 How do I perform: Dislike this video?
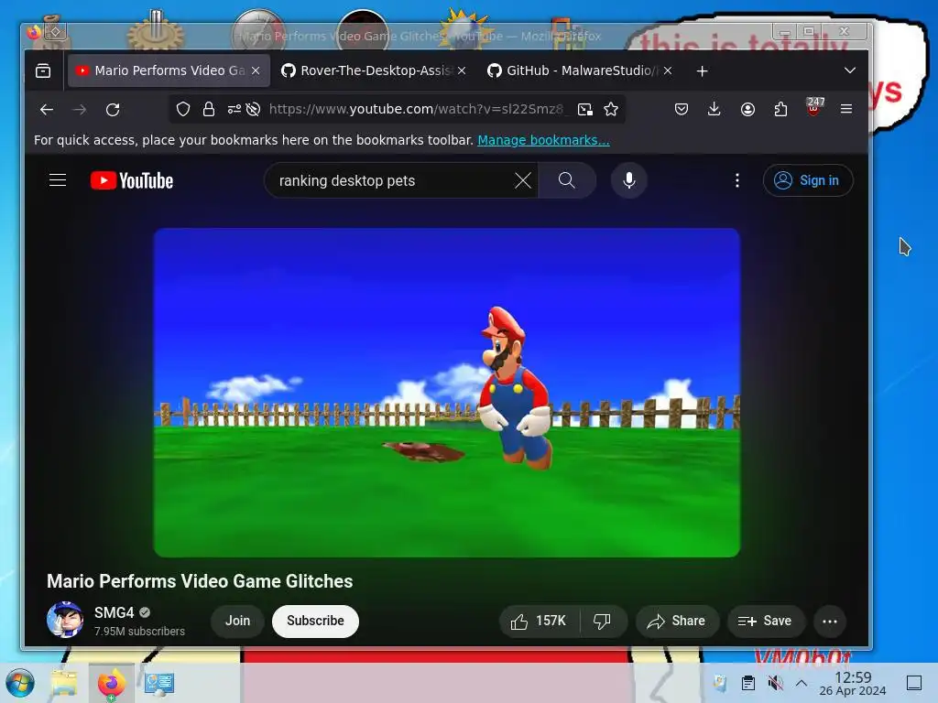click(x=603, y=622)
